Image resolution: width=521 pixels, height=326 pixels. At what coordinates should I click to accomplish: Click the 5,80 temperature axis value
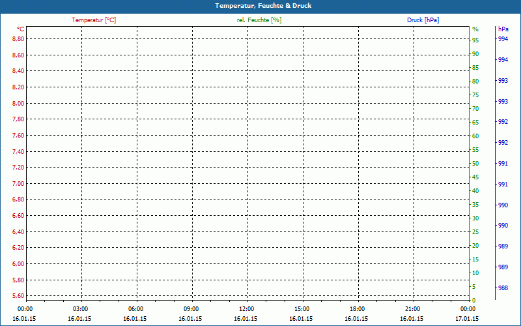point(18,280)
